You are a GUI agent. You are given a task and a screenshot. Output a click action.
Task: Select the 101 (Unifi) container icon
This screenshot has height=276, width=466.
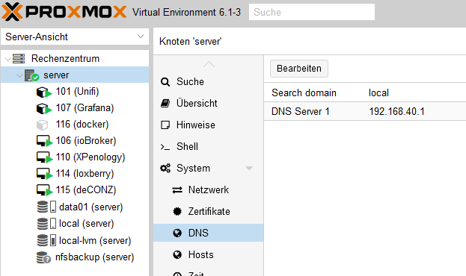click(43, 92)
